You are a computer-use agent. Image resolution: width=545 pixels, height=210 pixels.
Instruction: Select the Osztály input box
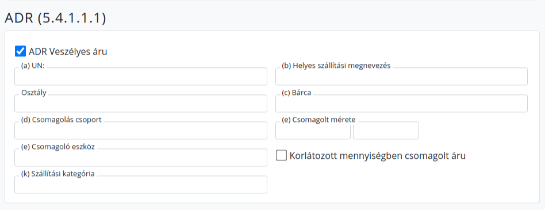click(141, 103)
